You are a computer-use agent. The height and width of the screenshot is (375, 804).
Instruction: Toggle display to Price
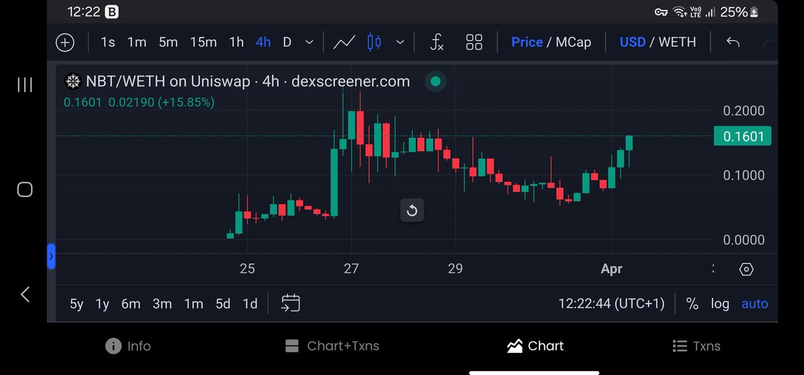pyautogui.click(x=527, y=42)
